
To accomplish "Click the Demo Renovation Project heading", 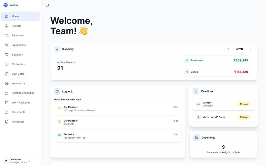I will 67,100.
